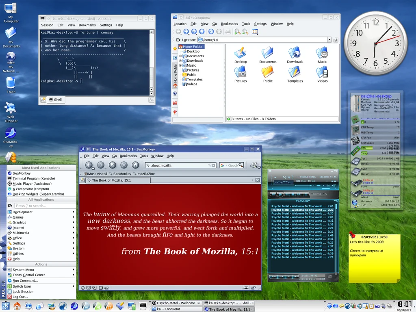This screenshot has width=416, height=312.
Task: Click the bookmarks star in Konqueror sidebar
Action: [175, 48]
